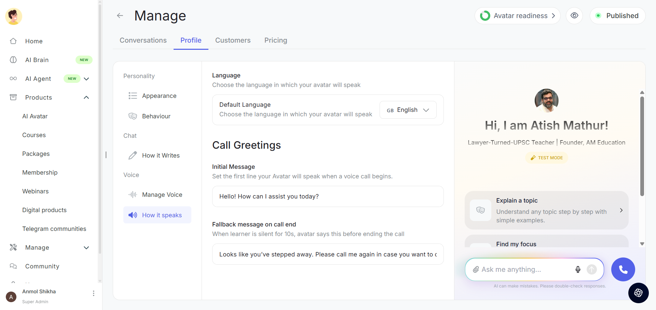Open the Pricing tab
656x310 pixels.
pyautogui.click(x=276, y=40)
